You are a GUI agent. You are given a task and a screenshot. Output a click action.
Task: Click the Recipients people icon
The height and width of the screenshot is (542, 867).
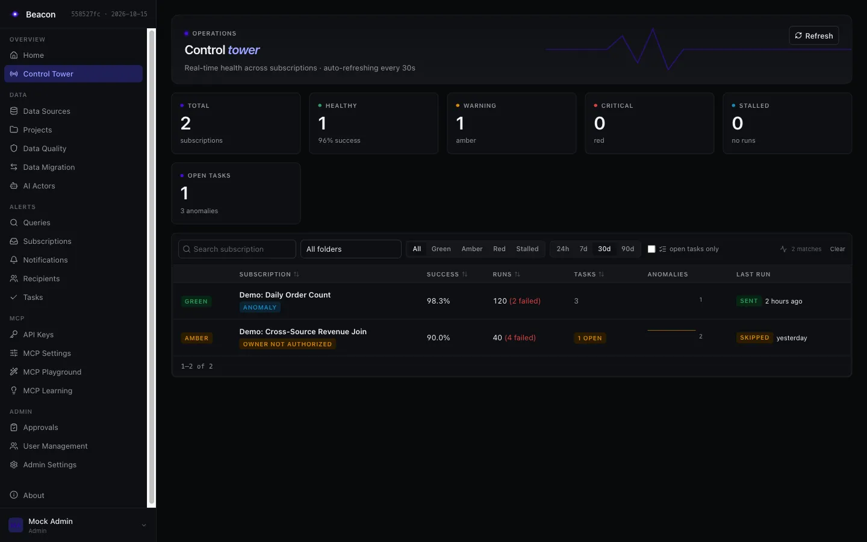[14, 279]
